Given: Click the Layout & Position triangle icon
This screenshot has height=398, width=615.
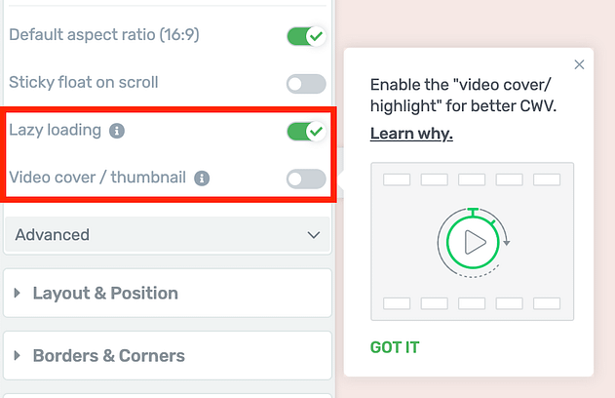Looking at the screenshot, I should [17, 293].
